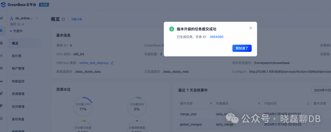Click the merge_stat event name
331x132 pixels.
188,114
